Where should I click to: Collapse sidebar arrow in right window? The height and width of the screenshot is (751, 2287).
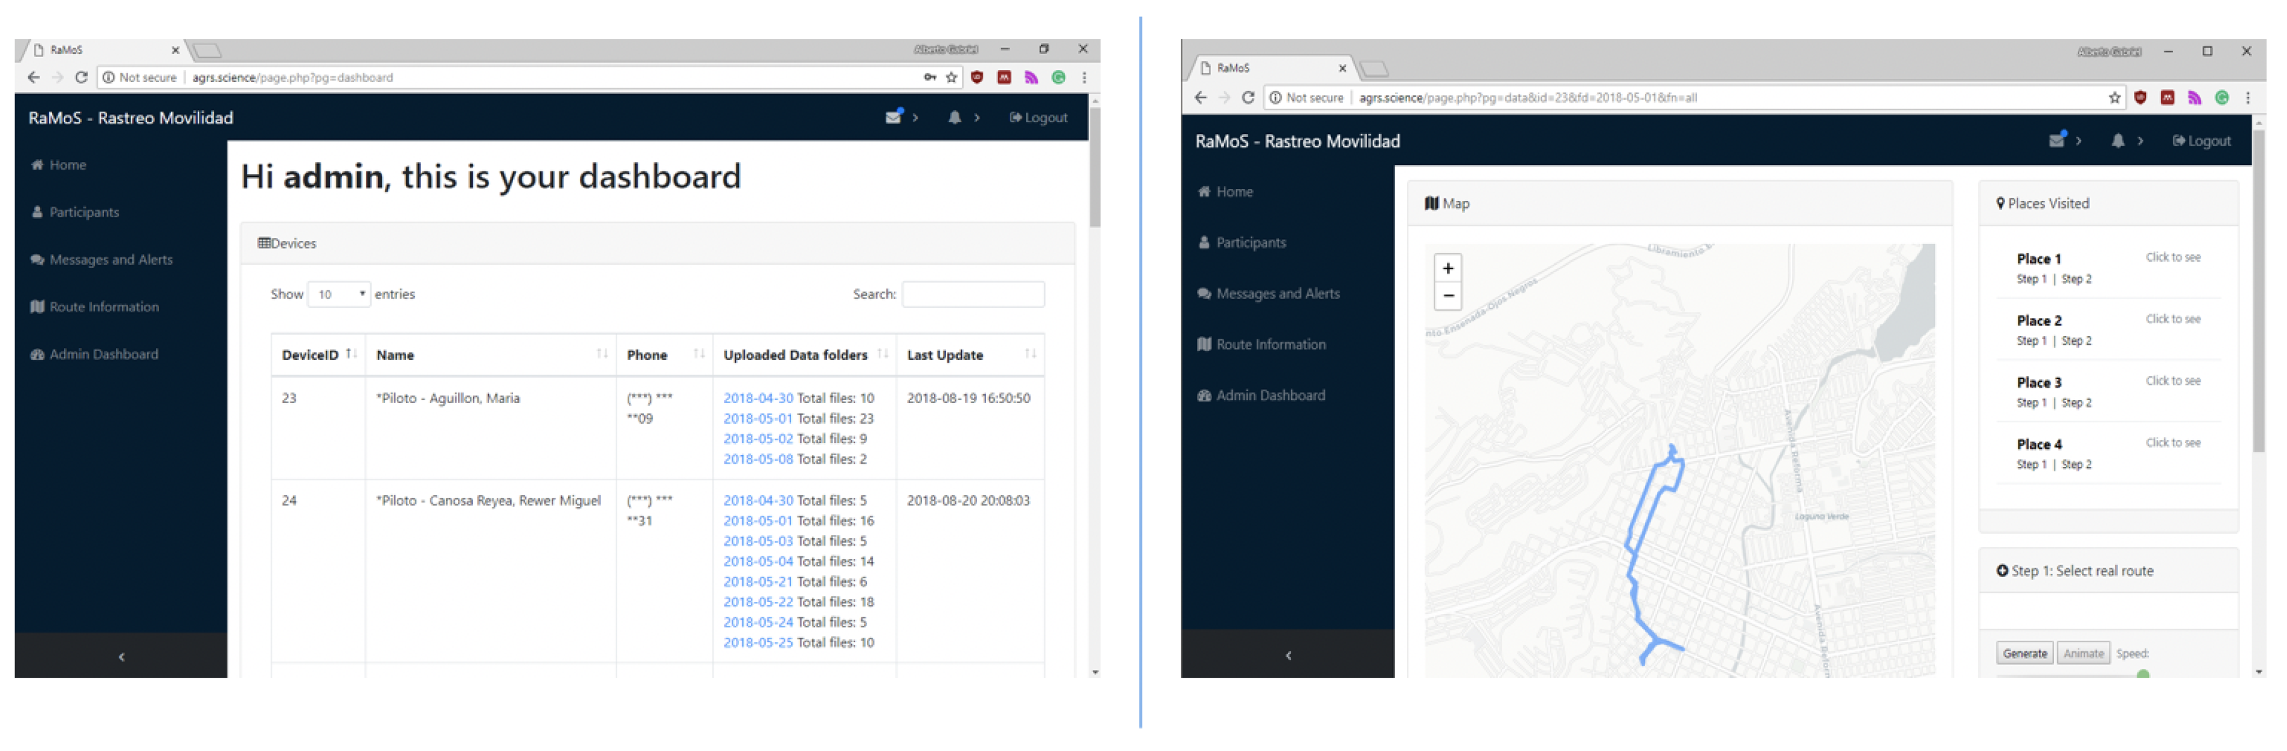(x=1289, y=655)
